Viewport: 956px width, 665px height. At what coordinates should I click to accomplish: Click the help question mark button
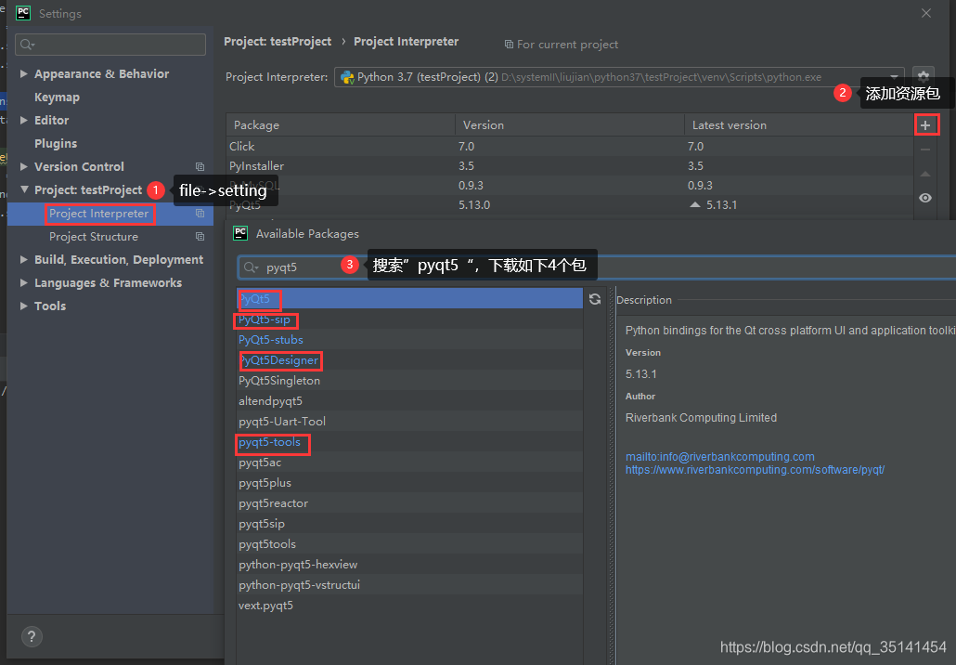point(32,637)
